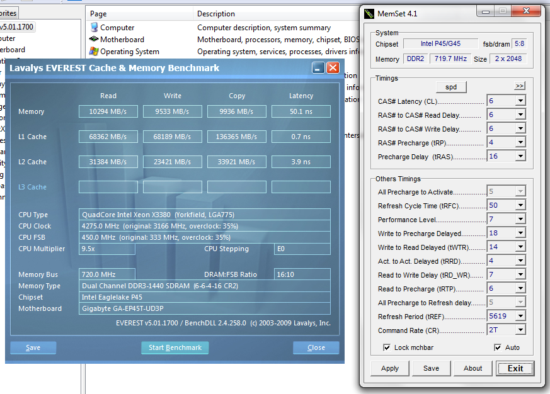Screen dimensions: 550x394
Task: Click the L2 Cache Read value 31384 MB/s
Action: (x=108, y=162)
